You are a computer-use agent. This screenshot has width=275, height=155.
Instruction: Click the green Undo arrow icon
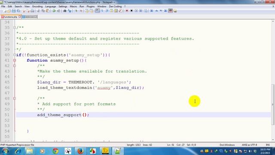54,11
